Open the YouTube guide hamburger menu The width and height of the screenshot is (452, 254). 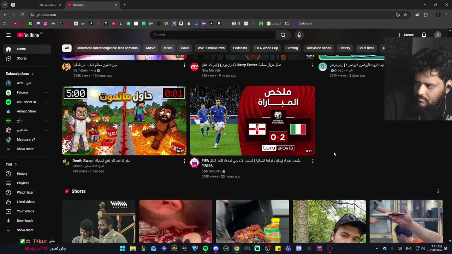[8, 35]
